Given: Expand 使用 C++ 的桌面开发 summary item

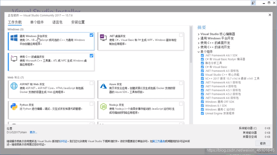Looking at the screenshot, I should [198, 43].
